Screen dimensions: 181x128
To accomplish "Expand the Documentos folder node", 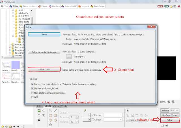I will coord(10,47).
